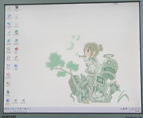Toggle the IME 'A' input mode indicator
The width and height of the screenshot is (143, 118).
point(121,109)
